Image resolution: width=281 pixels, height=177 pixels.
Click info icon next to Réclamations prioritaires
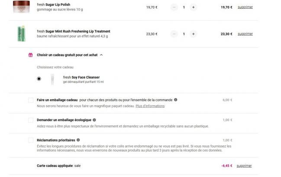[79, 140]
